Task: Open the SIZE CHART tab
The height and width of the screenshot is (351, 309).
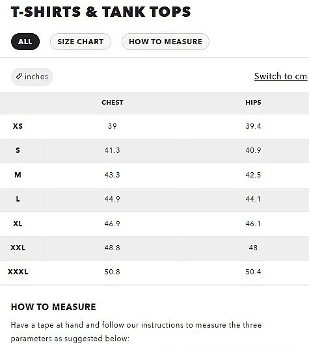Action: coord(81,42)
